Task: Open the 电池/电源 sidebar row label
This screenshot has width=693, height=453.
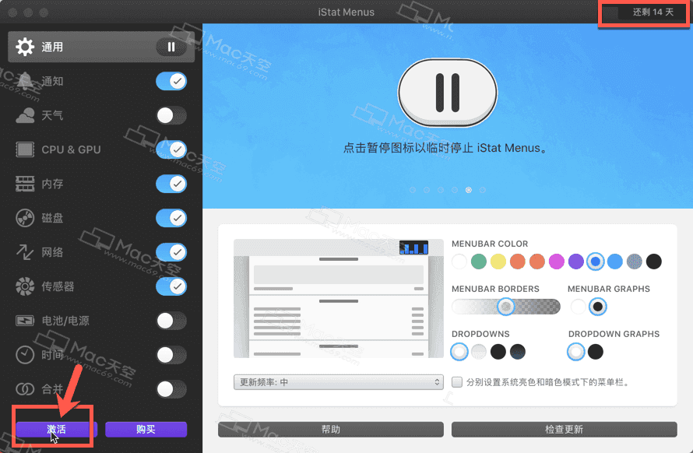Action: click(x=65, y=321)
